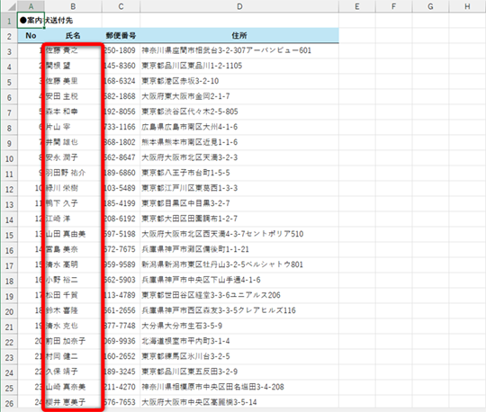Click the name cell 櫻井 恵美子
Viewport: 486px width, 412px height.
tap(73, 402)
